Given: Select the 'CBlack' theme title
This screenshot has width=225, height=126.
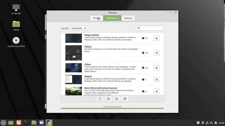Looking at the screenshot, I should [88, 47].
